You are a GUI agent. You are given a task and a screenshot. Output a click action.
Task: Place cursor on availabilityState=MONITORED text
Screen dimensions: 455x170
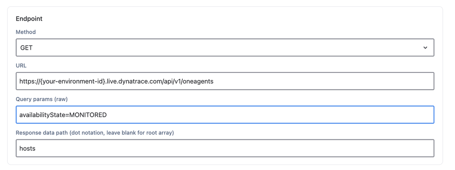63,115
